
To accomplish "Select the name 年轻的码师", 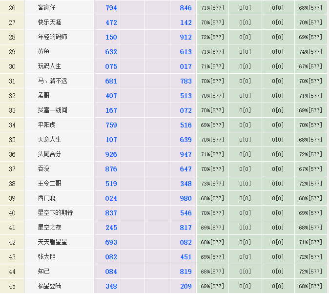I will click(x=53, y=37).
